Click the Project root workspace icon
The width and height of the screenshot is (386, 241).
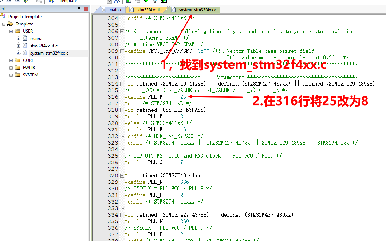tap(3, 16)
